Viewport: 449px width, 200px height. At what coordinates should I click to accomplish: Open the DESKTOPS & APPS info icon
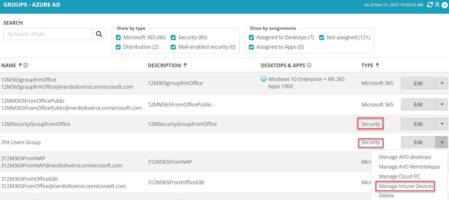click(x=309, y=66)
